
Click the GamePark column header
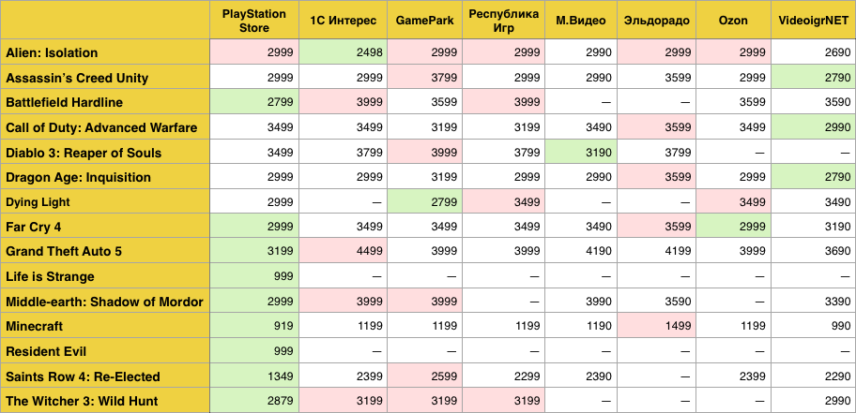(427, 21)
